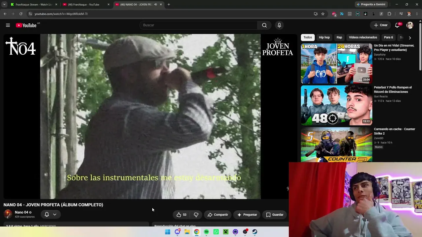
Task: Open 'Carreando en cache - Counter Strike 2' title
Action: [394, 131]
